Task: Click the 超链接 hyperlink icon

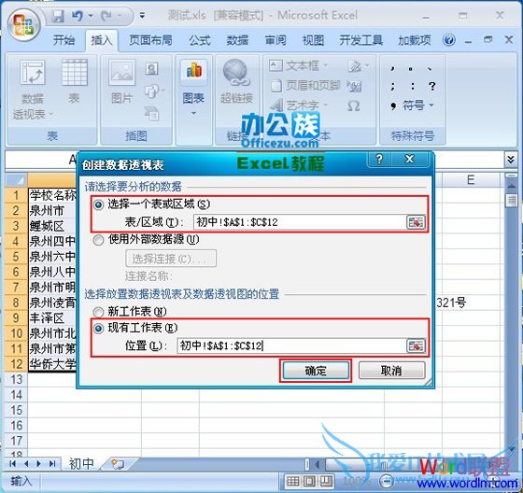Action: pos(236,73)
